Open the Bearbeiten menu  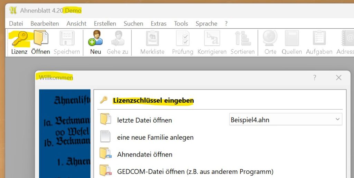[x=45, y=24]
